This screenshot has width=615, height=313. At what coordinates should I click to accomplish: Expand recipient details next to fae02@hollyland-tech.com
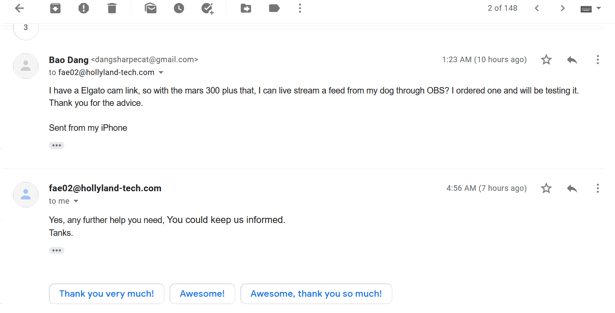pyautogui.click(x=161, y=72)
